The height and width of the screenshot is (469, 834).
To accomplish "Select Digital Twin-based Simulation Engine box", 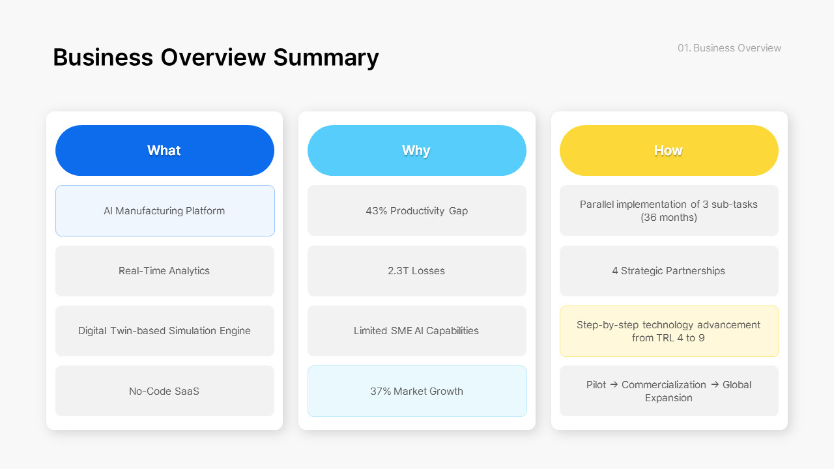I will pyautogui.click(x=165, y=331).
